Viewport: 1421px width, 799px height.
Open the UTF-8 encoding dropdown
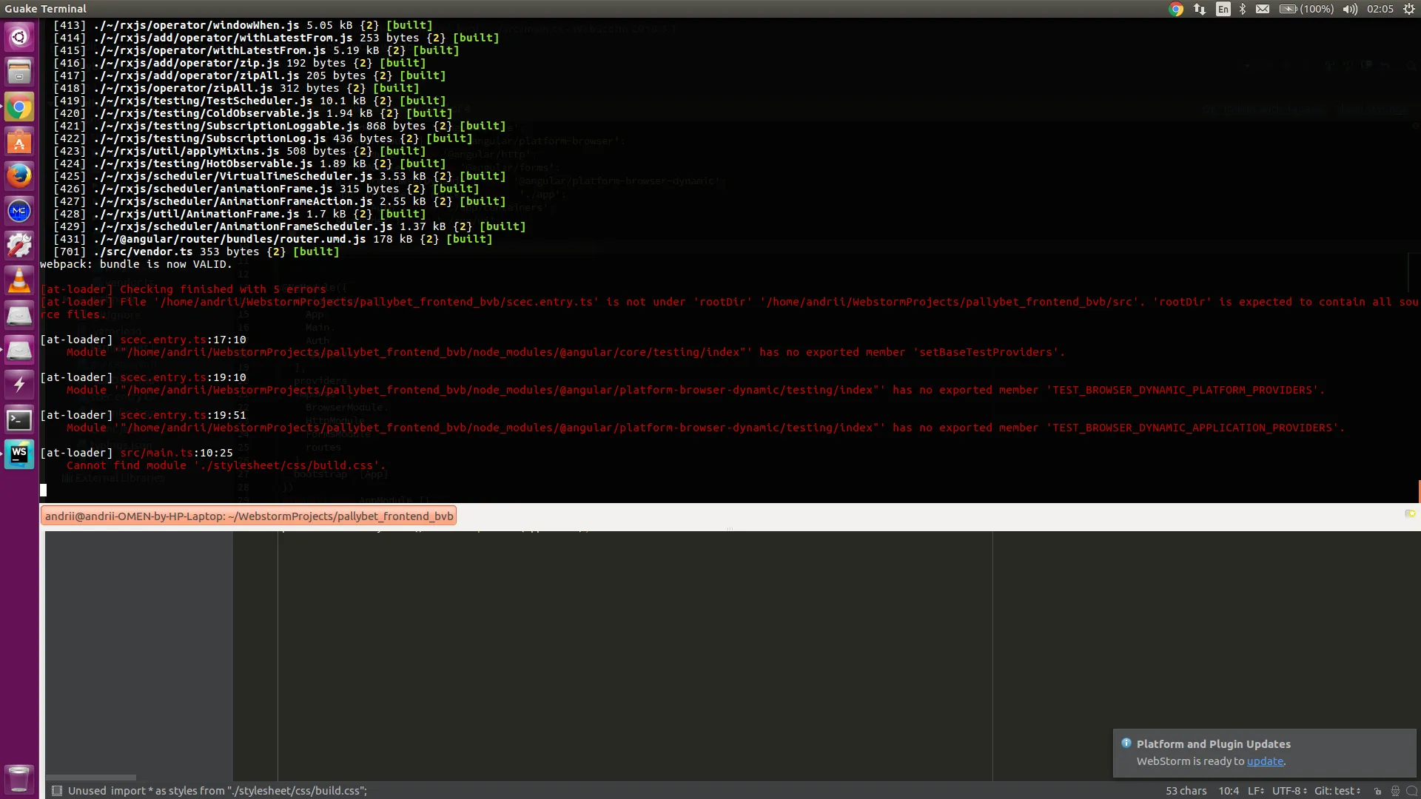point(1289,791)
